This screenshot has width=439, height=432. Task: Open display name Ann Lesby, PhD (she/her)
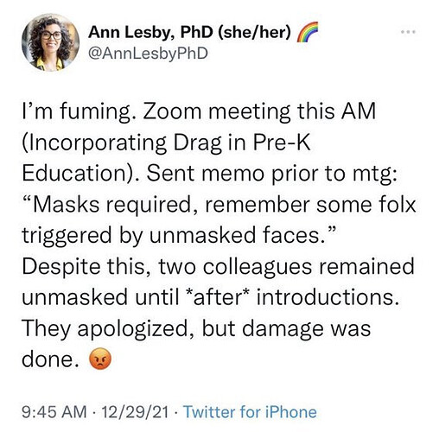click(190, 32)
